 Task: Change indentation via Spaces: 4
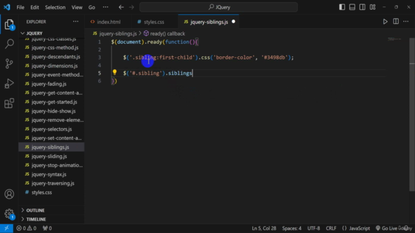292,228
